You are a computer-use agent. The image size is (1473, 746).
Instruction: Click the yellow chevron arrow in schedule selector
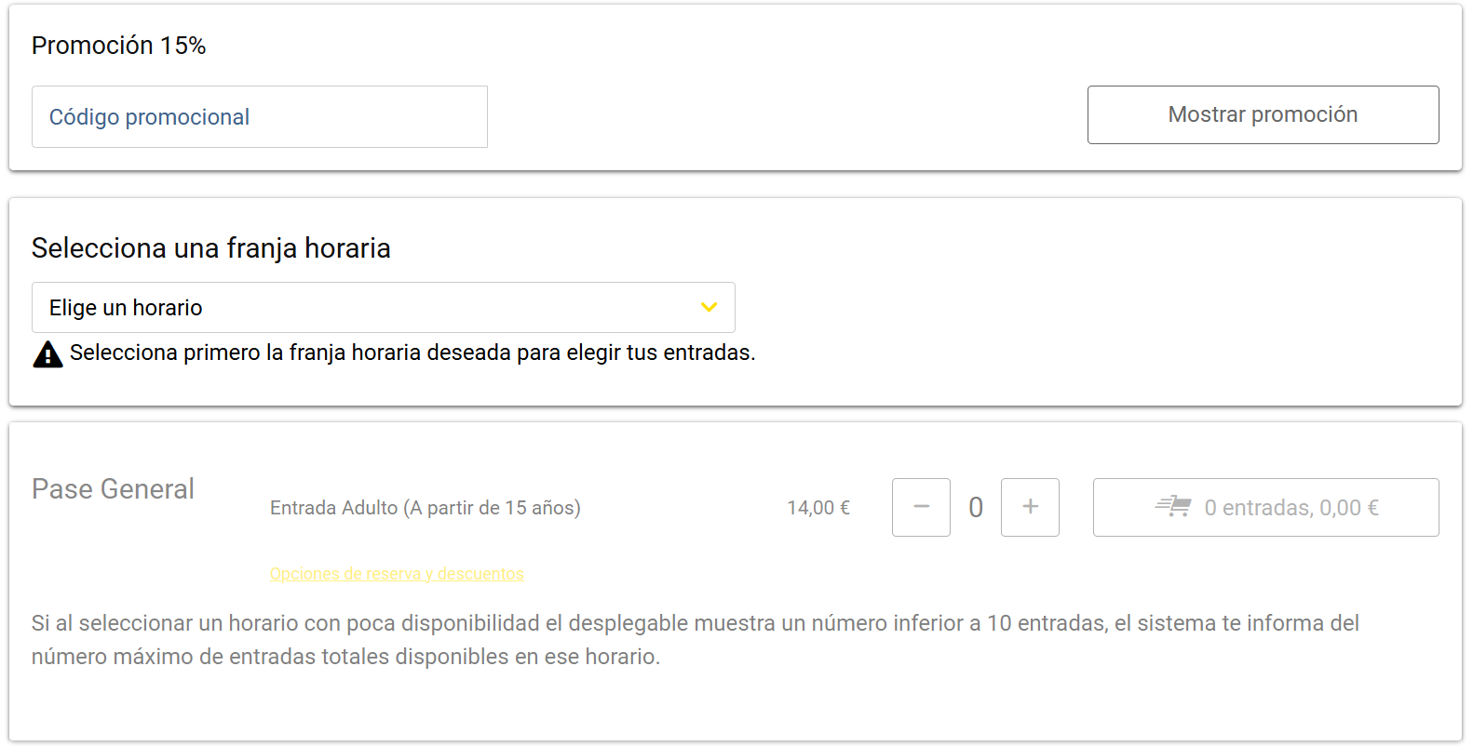click(709, 308)
